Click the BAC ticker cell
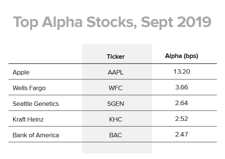The height and width of the screenshot is (159, 225). [x=115, y=135]
